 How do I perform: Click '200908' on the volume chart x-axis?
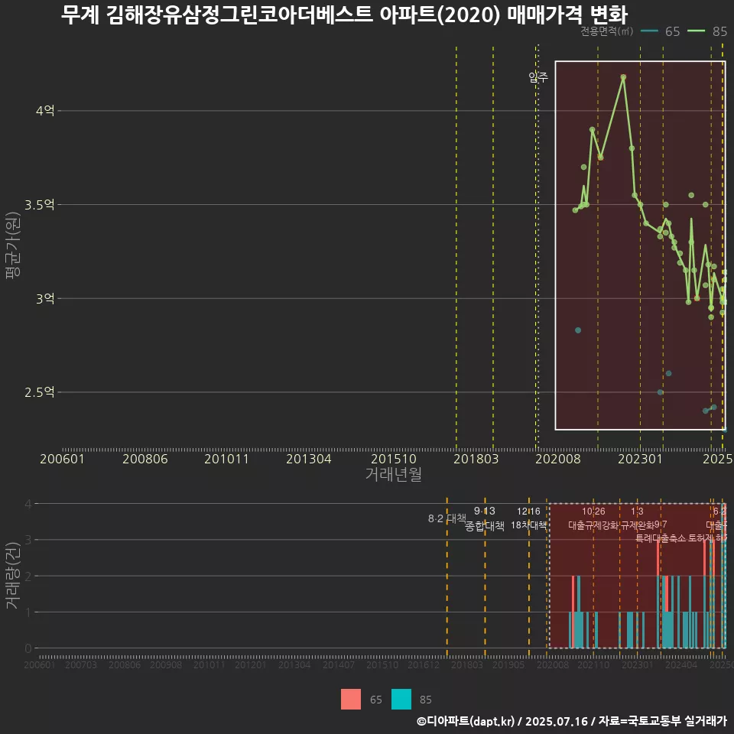[x=166, y=664]
